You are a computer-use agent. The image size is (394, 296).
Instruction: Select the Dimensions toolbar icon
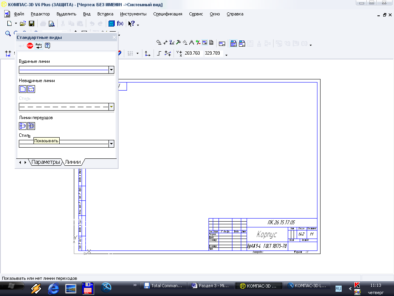165,42
